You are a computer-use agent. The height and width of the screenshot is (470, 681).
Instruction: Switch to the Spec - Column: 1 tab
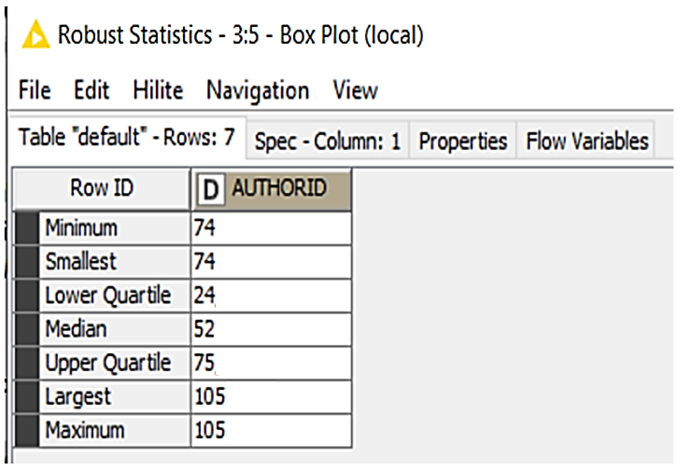327,141
